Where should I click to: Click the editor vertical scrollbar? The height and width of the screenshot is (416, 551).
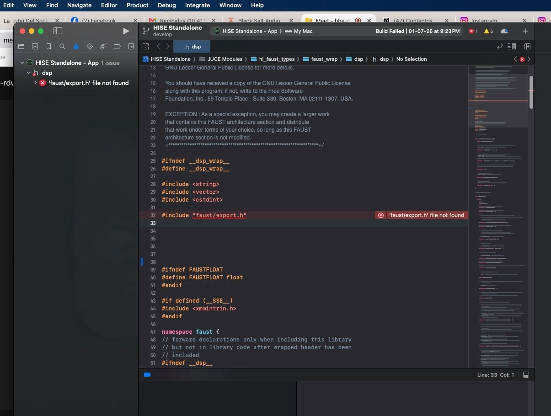tap(531, 92)
